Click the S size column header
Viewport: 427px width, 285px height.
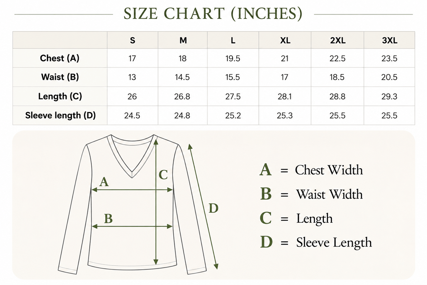point(132,41)
